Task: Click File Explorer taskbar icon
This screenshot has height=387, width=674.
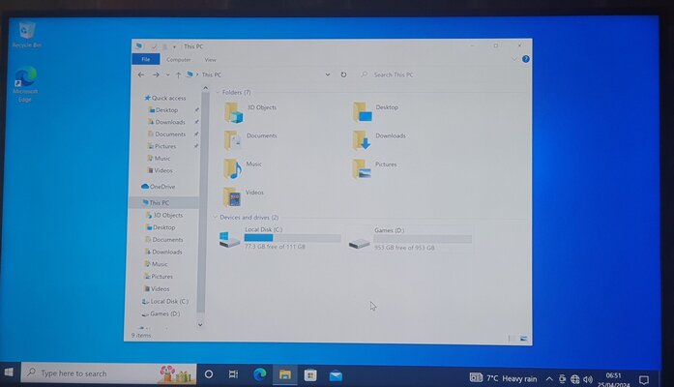Action: [x=284, y=375]
